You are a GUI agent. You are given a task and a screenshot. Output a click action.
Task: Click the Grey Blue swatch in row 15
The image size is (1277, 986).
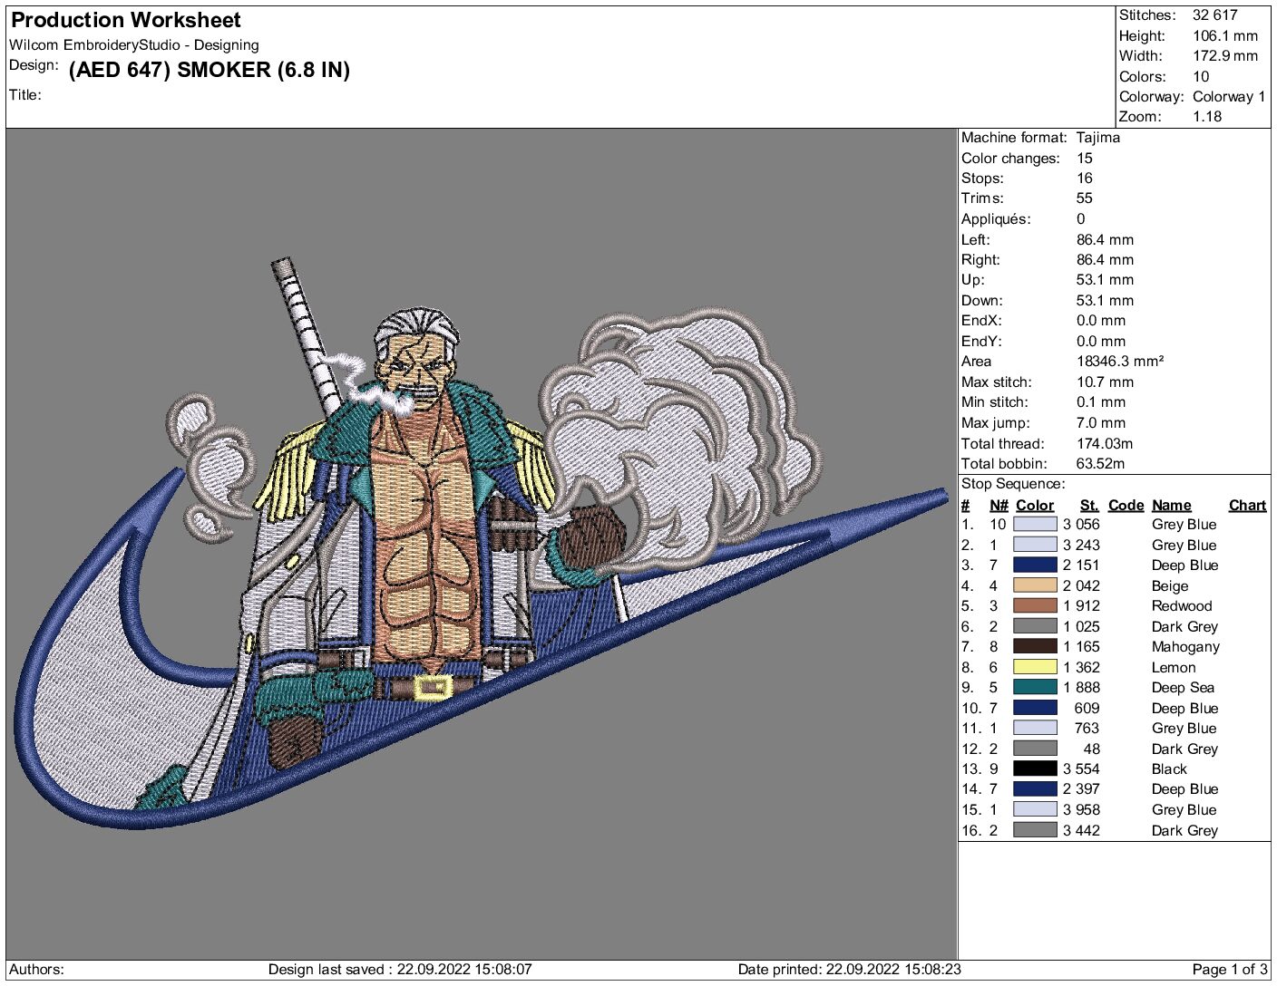click(1035, 809)
